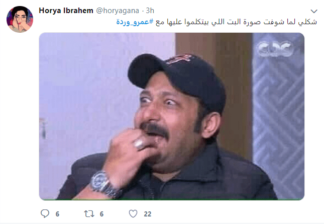This screenshot has height=224, width=324.
Task: Retweet this post using the arrows icon
Action: click(89, 213)
